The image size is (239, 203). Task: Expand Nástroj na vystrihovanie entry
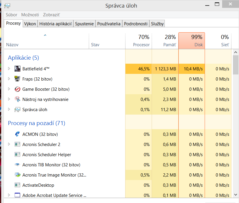coord(9,99)
